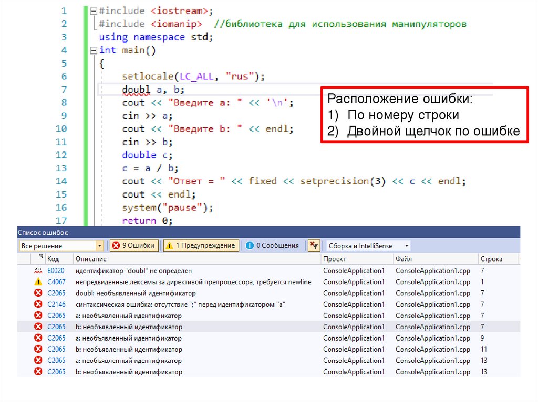538x402 pixels.
Task: Select 'синтаксическая ошибка: отсутствие ";"' description
Action: (x=180, y=304)
